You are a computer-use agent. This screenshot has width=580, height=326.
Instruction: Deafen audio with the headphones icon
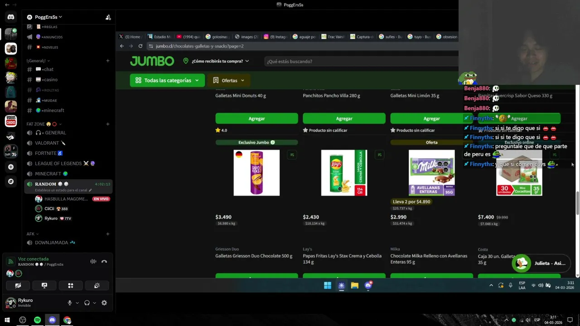click(x=87, y=303)
